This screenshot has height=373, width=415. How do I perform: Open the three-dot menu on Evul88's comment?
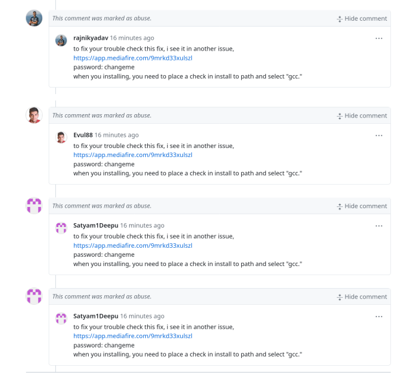(x=379, y=135)
